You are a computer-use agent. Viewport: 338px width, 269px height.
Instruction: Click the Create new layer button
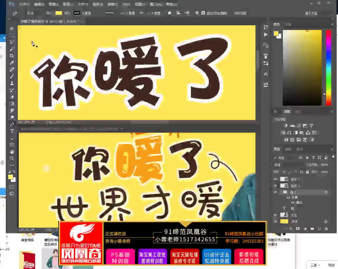pos(319,228)
